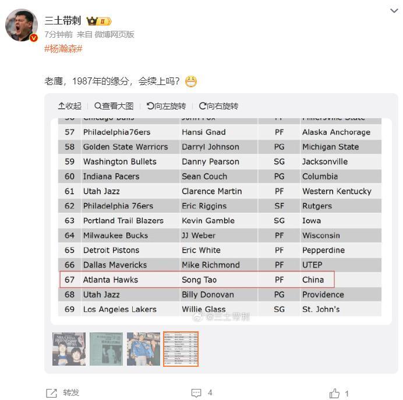Collapse the image with 收起 button

coord(70,106)
